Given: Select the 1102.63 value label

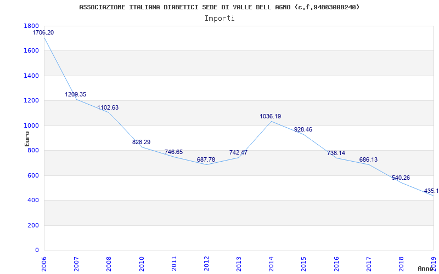Looking at the screenshot, I should [x=108, y=107].
